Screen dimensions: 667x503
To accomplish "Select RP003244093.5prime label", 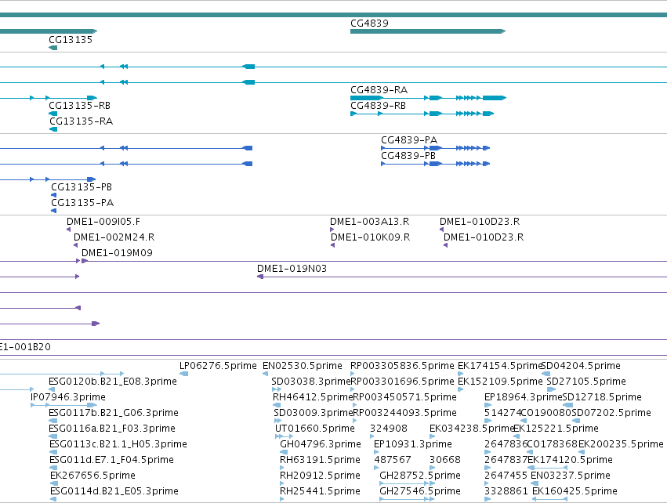I will (x=404, y=413).
